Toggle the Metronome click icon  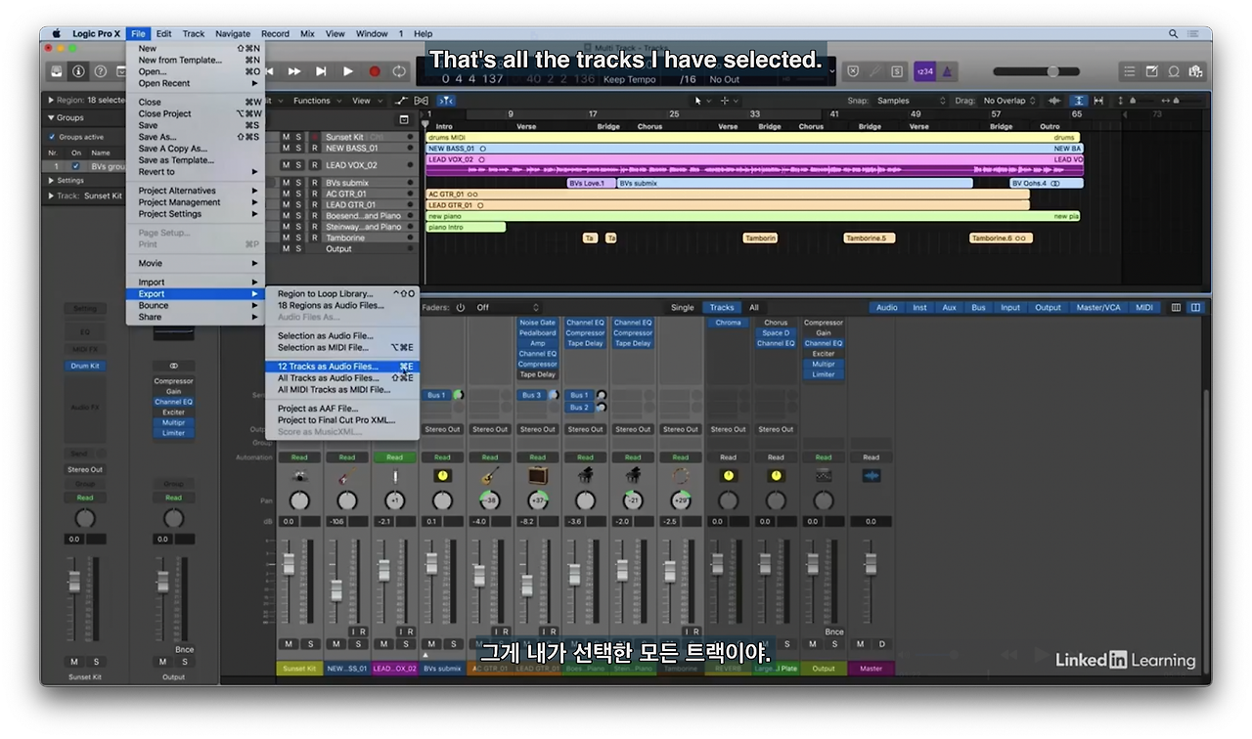(x=948, y=71)
